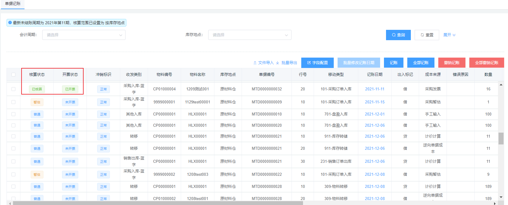Viewport: 508px width, 205px height.
Task: Click the vertical scrollbar thumb
Action: (501, 138)
